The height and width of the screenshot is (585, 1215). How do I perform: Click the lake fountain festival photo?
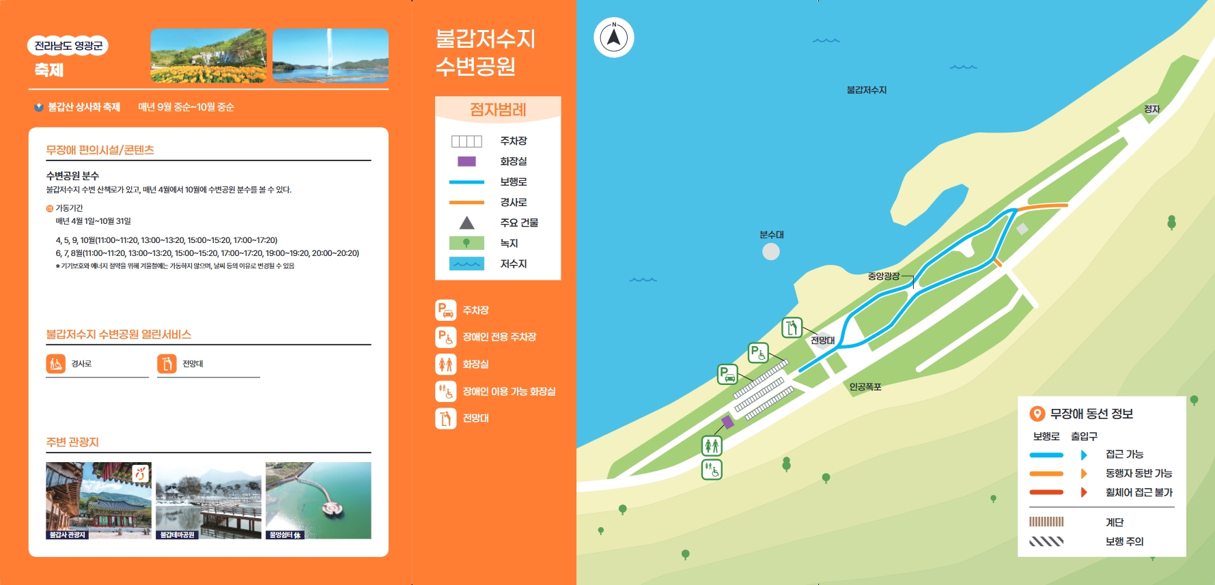tap(331, 56)
